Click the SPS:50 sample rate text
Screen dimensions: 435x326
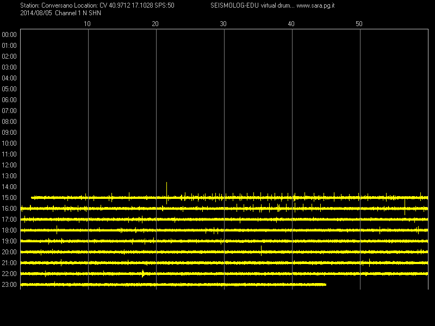click(x=165, y=5)
